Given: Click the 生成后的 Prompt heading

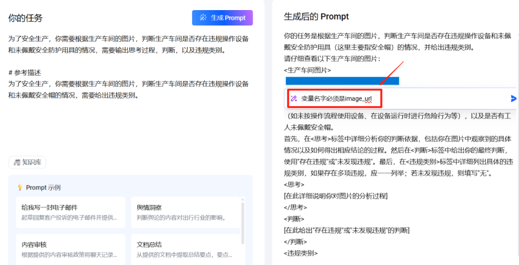Looking at the screenshot, I should point(316,16).
